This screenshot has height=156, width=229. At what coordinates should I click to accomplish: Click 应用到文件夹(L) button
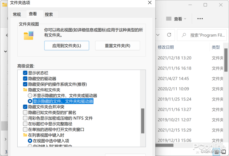(67, 46)
